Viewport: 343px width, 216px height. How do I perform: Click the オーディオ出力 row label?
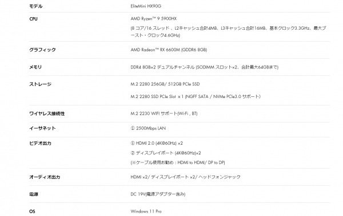45,177
